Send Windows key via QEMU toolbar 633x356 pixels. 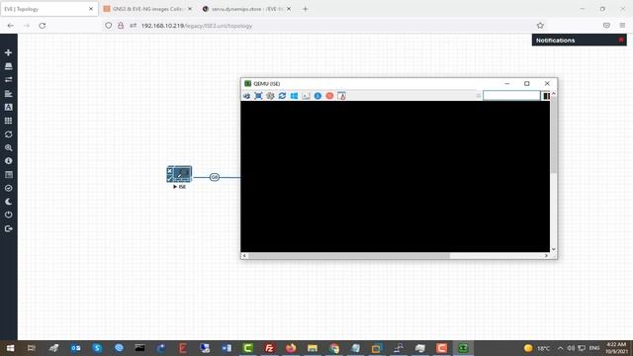pos(294,96)
